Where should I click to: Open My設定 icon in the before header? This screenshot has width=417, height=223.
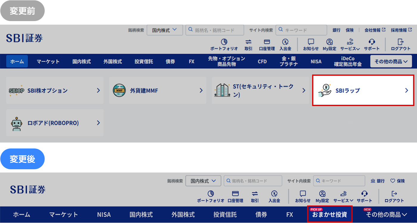329,45
